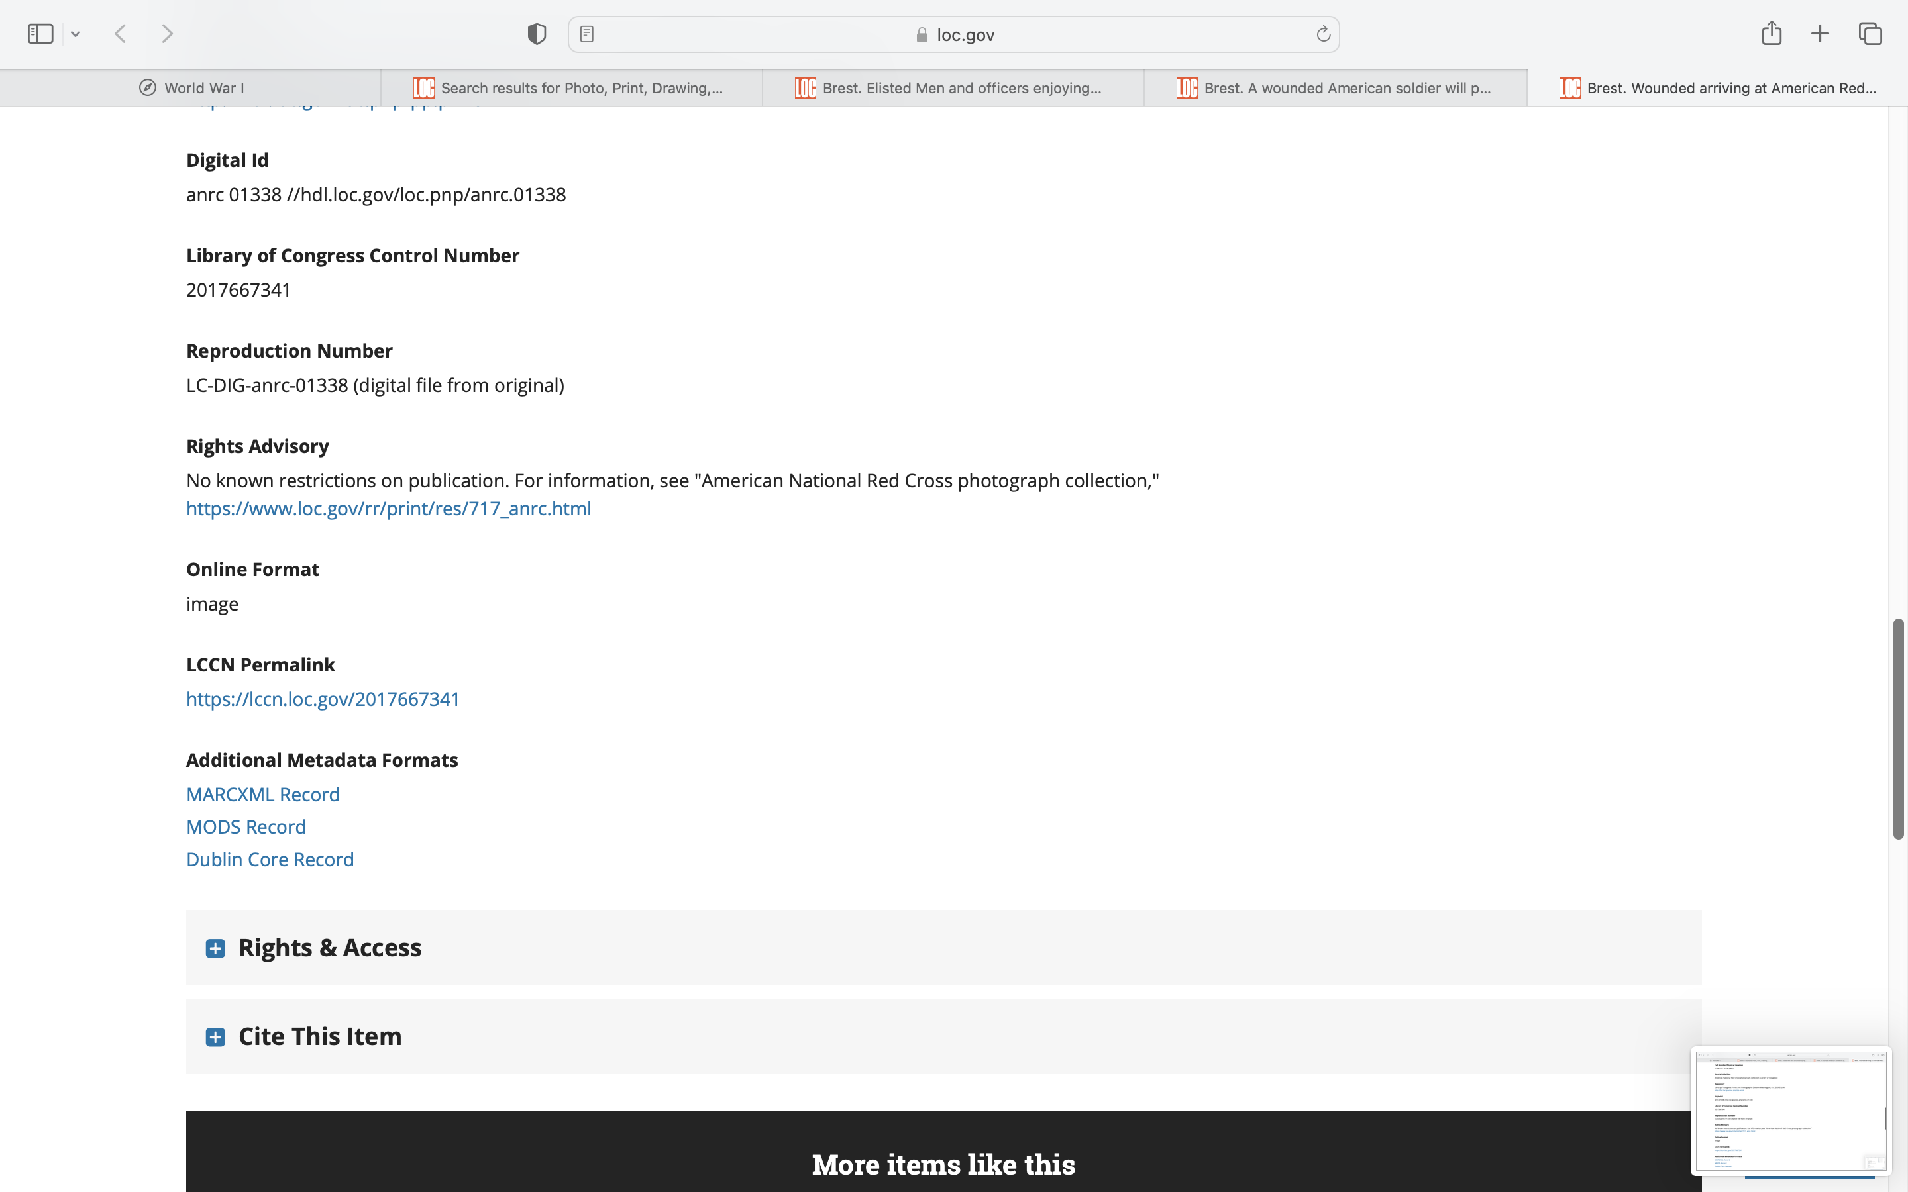Open a new tab with plus icon
This screenshot has width=1908, height=1192.
[1820, 34]
